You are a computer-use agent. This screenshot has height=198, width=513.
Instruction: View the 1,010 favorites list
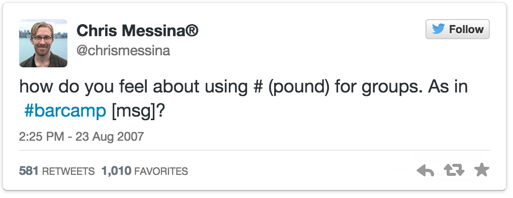tap(145, 171)
